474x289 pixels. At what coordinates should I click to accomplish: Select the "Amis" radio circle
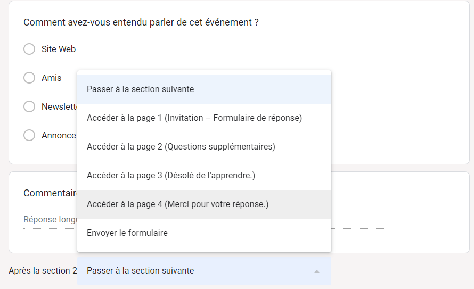29,78
